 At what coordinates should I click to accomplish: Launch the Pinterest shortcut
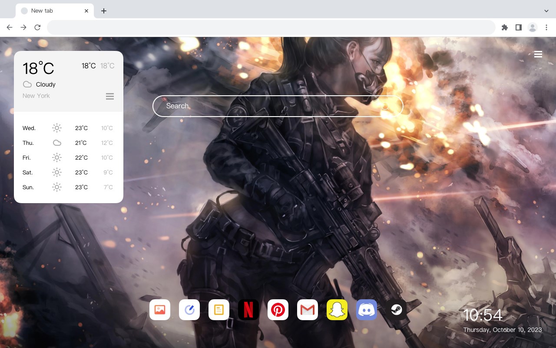[278, 310]
